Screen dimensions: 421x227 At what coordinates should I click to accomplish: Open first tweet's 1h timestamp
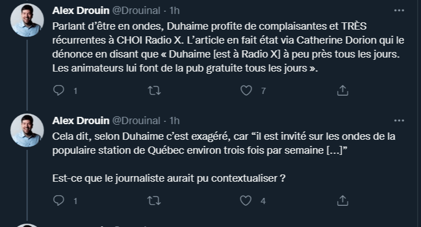(174, 11)
